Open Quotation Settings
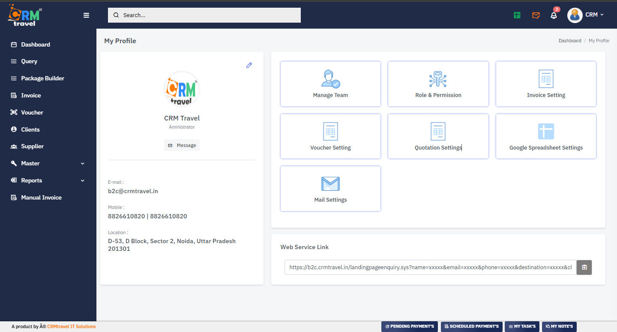 point(438,136)
